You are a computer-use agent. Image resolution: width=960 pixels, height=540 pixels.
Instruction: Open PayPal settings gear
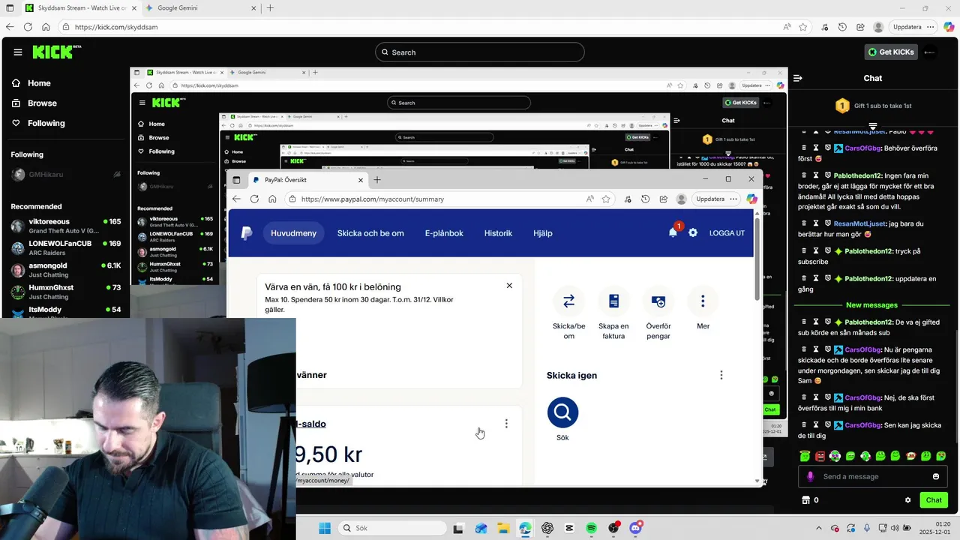click(693, 232)
